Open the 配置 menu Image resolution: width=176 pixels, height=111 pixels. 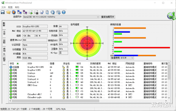[x=10, y=7]
